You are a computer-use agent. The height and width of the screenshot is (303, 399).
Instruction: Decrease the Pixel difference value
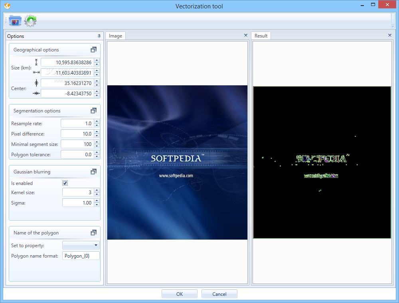97,136
